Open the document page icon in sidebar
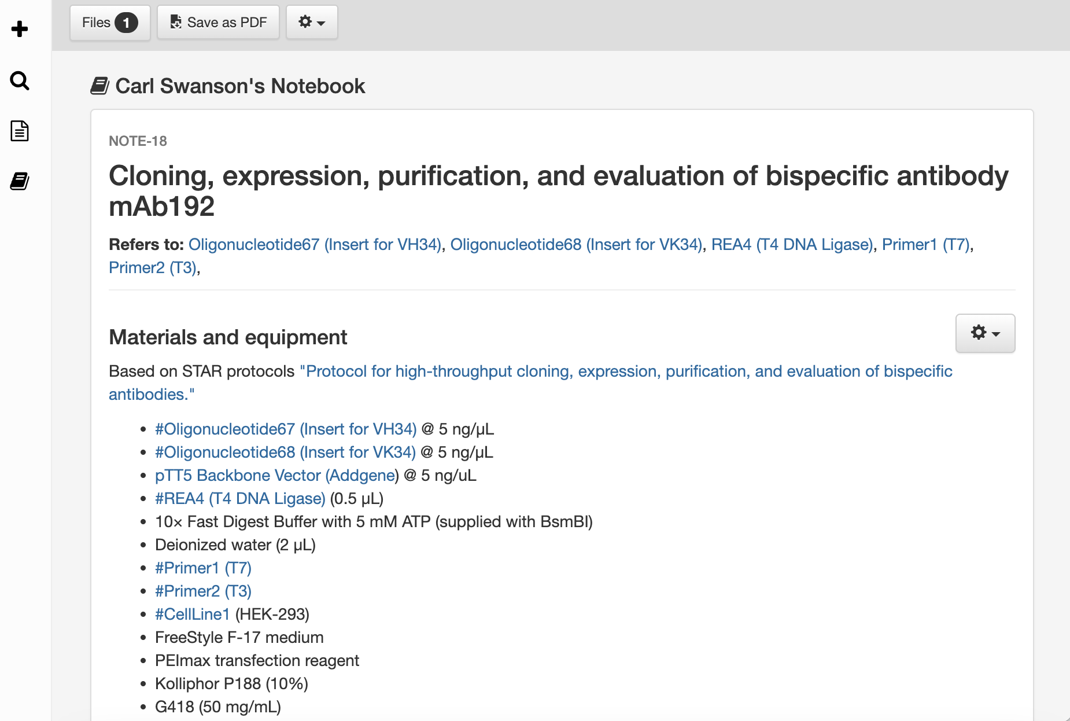This screenshot has width=1070, height=721. pos(20,131)
